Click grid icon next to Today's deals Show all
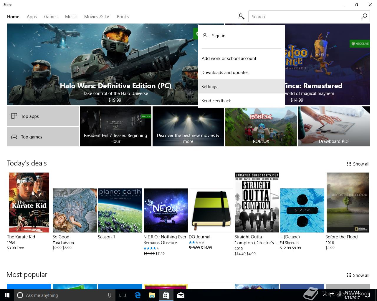 point(349,164)
